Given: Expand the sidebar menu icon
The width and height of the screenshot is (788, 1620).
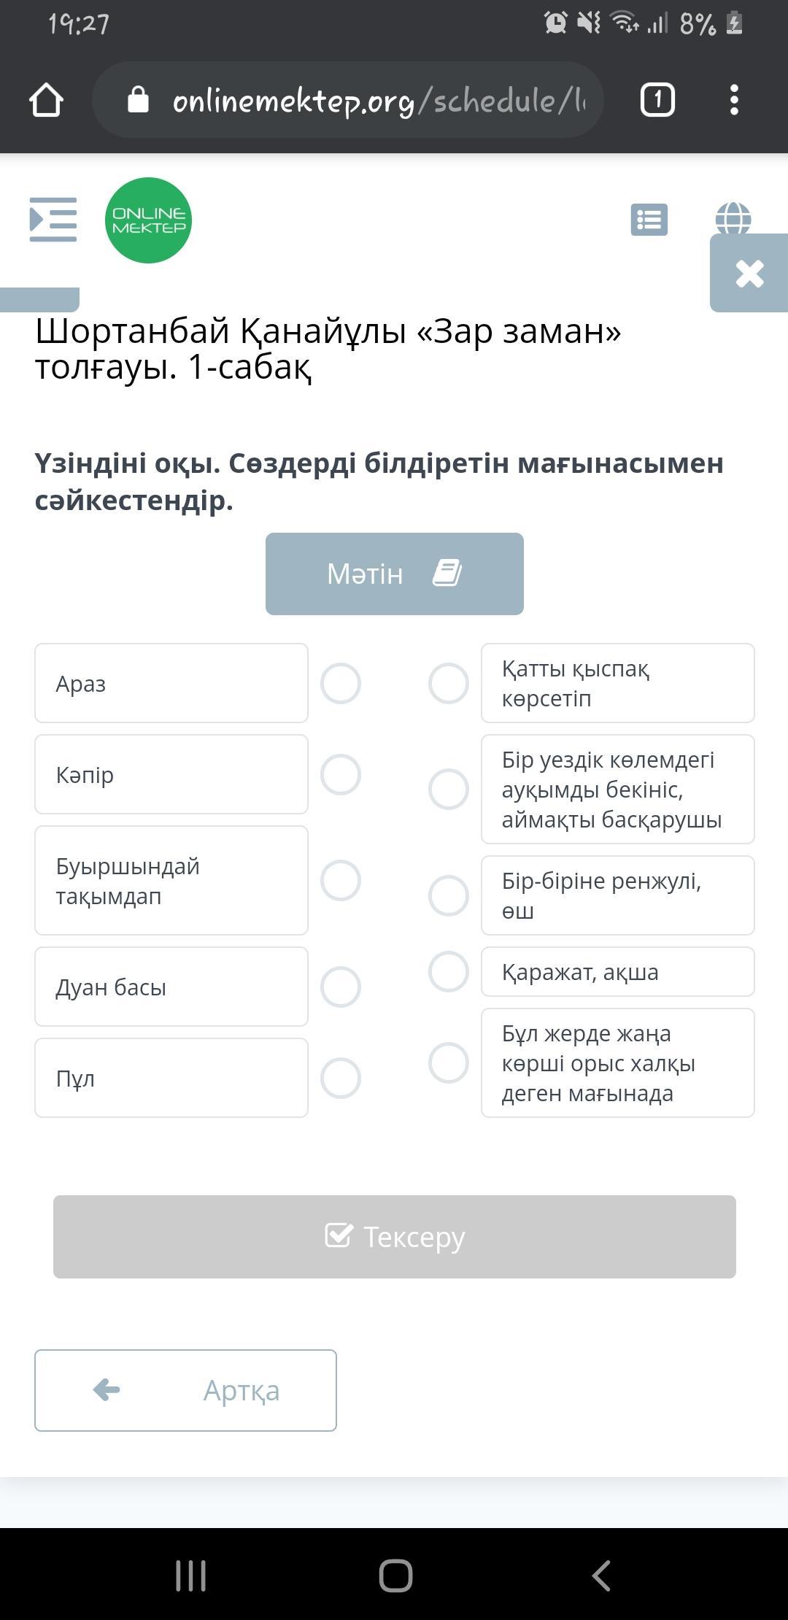Looking at the screenshot, I should coord(53,219).
